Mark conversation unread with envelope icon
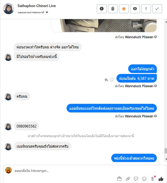 pyautogui.click(x=135, y=9)
